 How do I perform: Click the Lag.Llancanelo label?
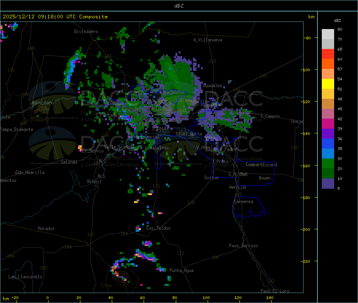point(25,277)
